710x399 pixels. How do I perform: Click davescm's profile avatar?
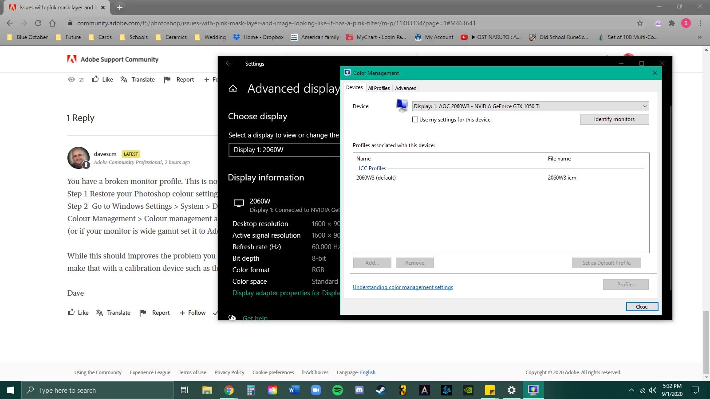tap(79, 158)
